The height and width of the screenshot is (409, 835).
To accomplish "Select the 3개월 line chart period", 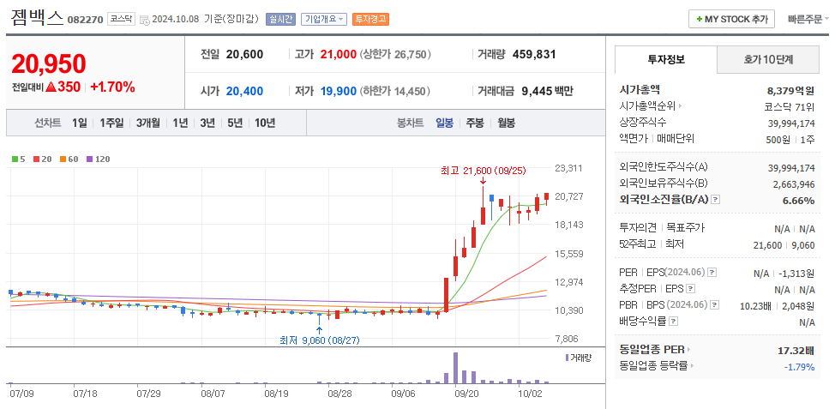I will pos(147,123).
